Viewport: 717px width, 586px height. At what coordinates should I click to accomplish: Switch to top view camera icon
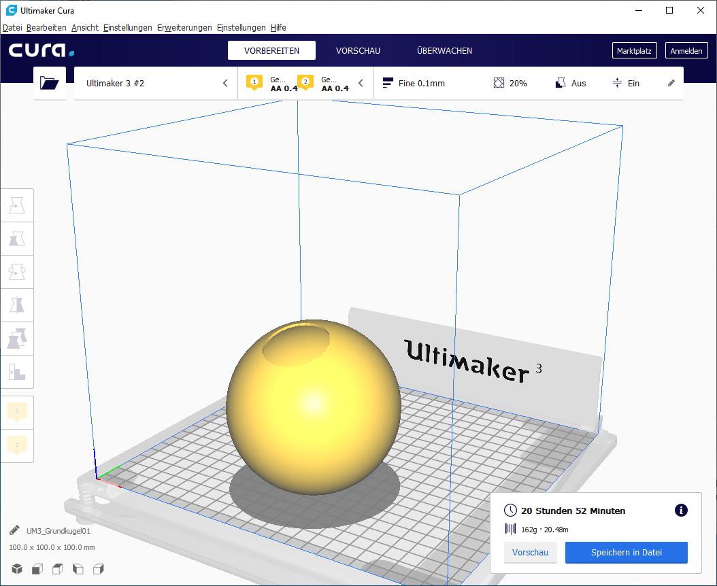click(x=58, y=568)
